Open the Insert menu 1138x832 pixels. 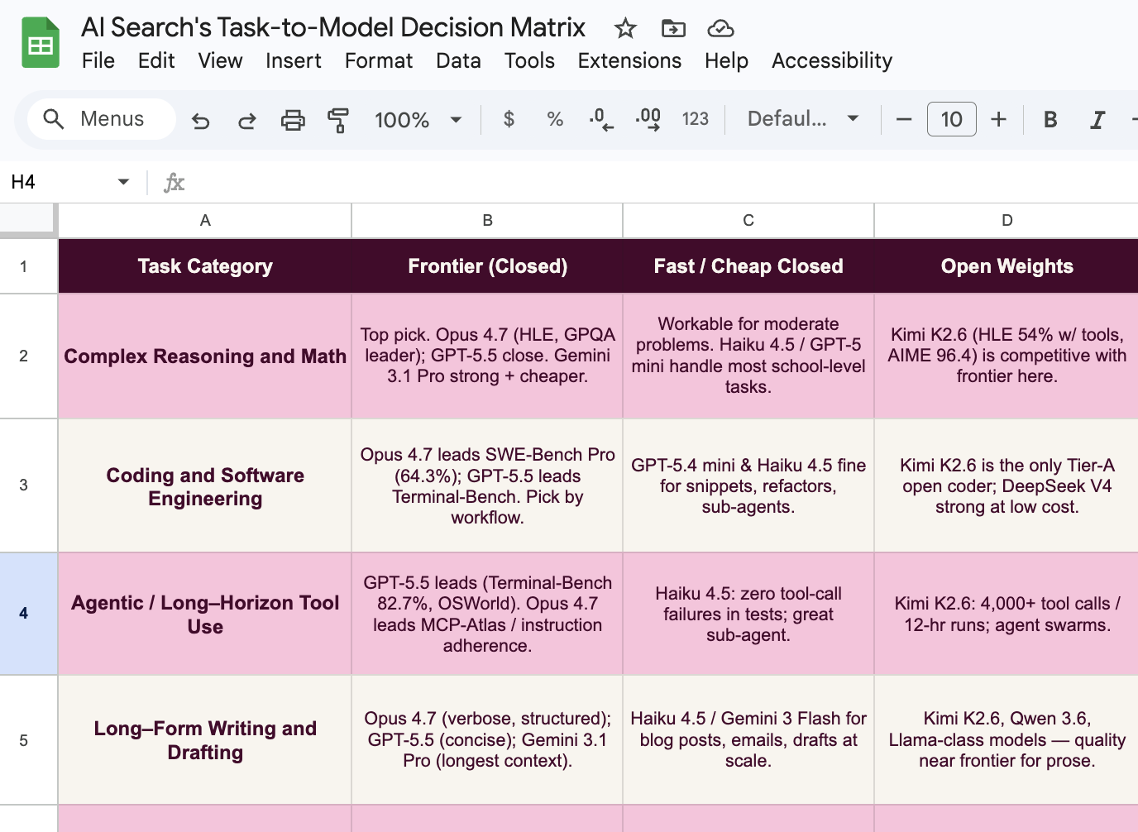click(x=294, y=60)
